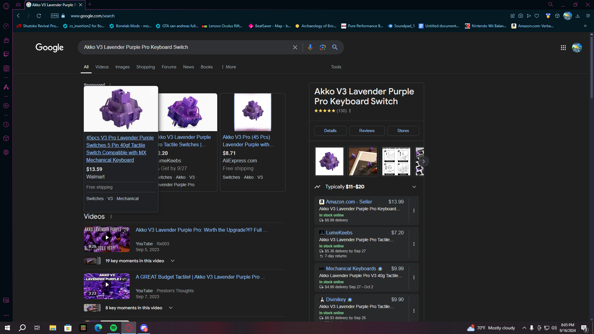Switch to the Shopping results tab
This screenshot has width=594, height=334.
click(145, 67)
